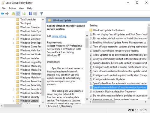Click the settings list horizontal scroll right arrow

click(x=145, y=102)
